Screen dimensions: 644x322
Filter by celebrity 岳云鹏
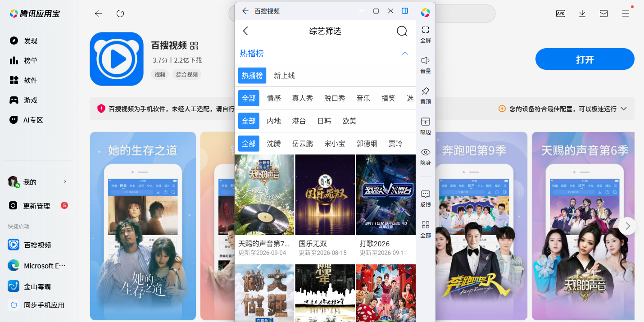[x=303, y=143]
